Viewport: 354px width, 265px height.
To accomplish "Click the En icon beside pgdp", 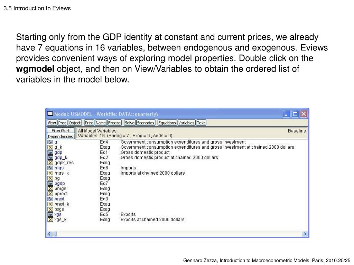I will tap(50, 184).
